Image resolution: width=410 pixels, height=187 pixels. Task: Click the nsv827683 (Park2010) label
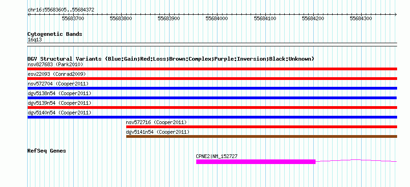click(55, 64)
